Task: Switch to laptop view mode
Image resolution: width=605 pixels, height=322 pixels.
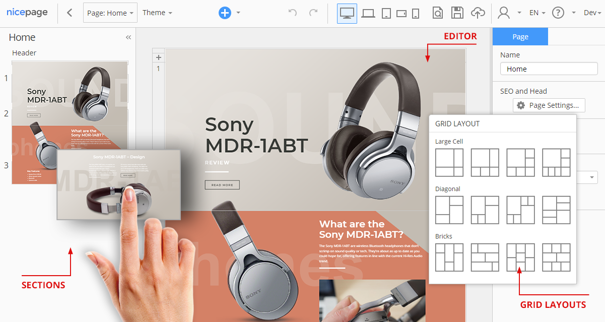Action: click(x=368, y=14)
